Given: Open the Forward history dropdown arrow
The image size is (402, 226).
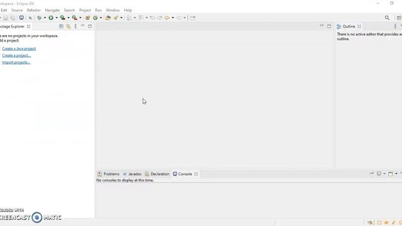Looking at the screenshot, I should click(184, 18).
